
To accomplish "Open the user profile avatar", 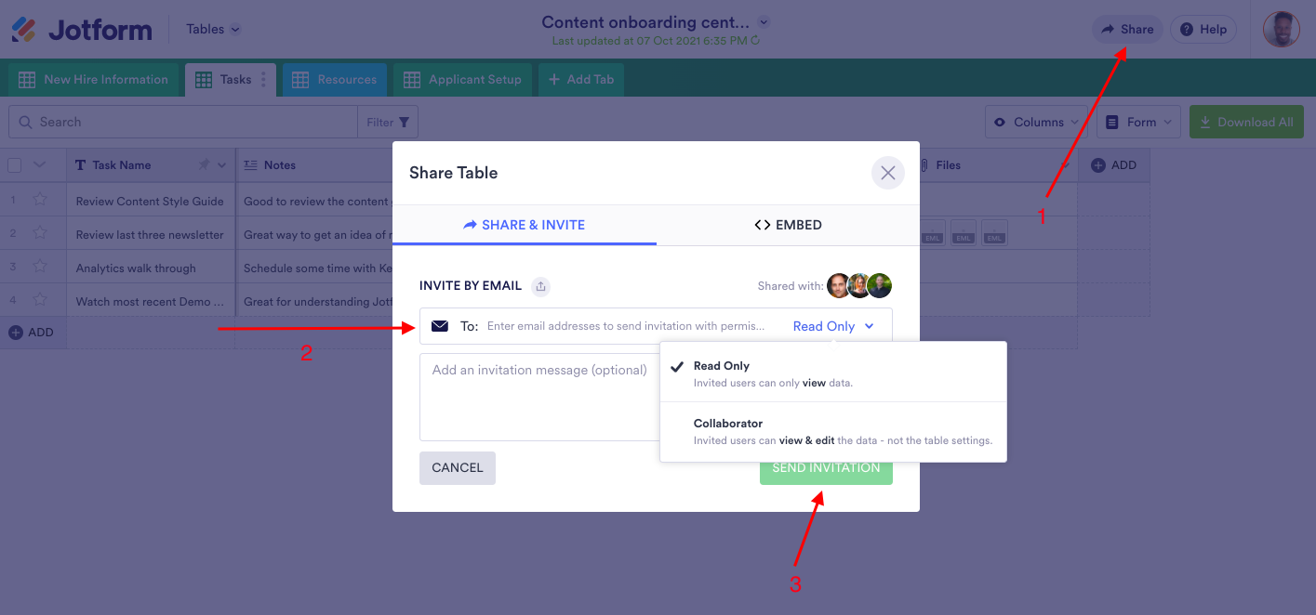I will point(1281,29).
